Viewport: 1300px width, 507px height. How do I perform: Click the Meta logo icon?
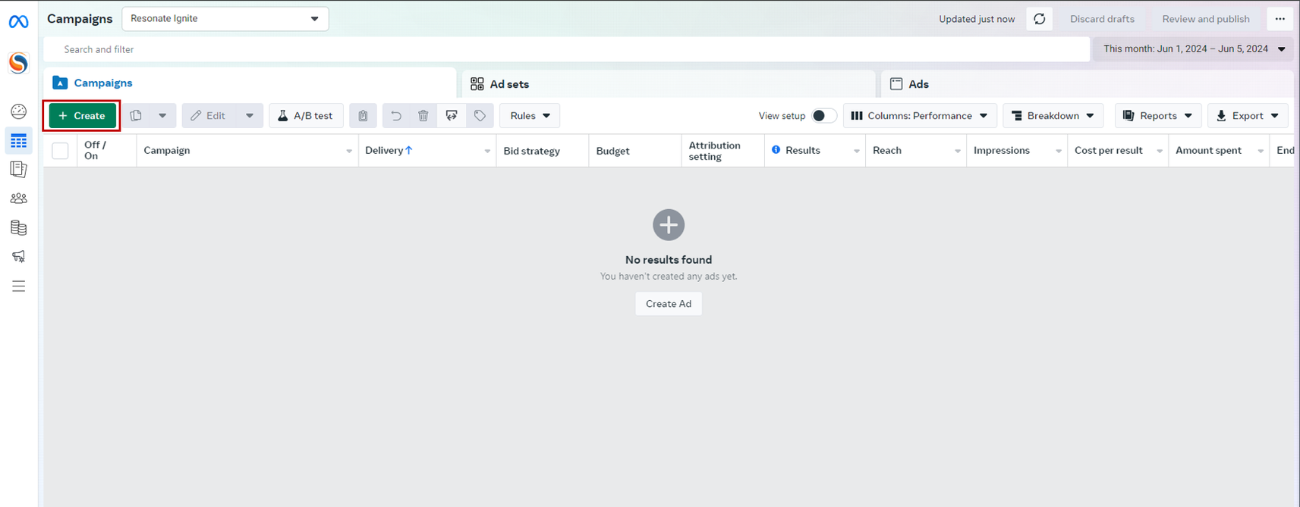click(18, 22)
